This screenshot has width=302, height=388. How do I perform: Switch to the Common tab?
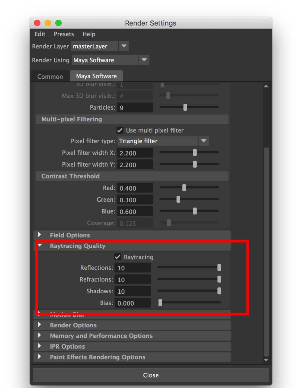[x=50, y=77]
